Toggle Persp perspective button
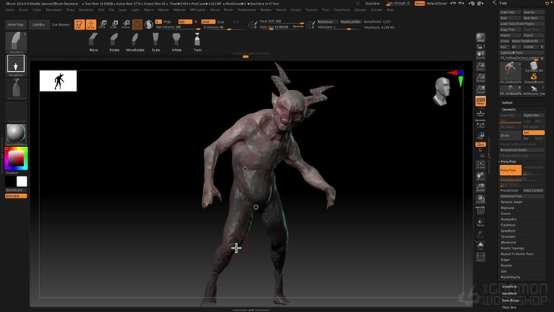 [481, 101]
